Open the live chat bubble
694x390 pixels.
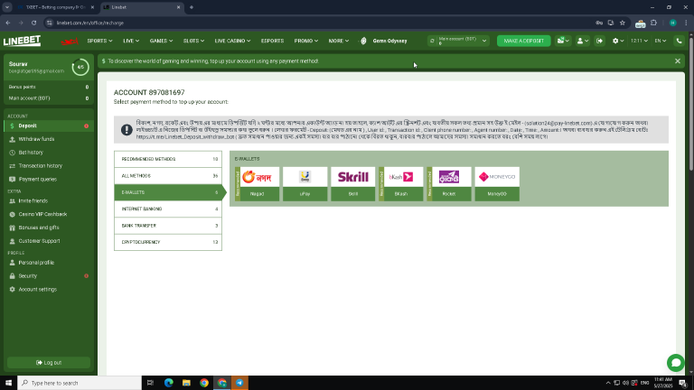click(675, 363)
